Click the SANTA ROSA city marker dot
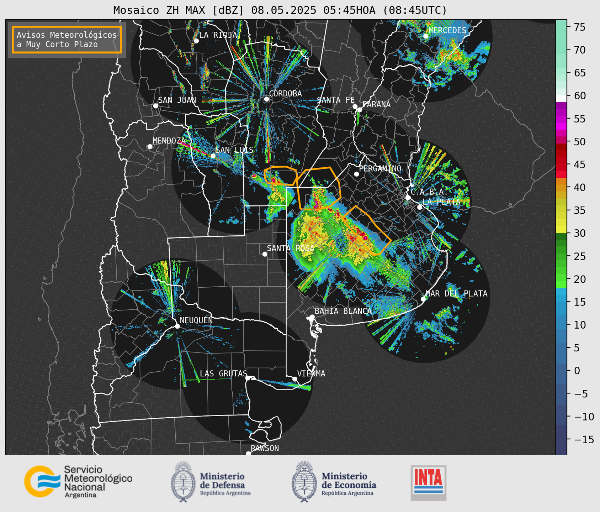 265,254
